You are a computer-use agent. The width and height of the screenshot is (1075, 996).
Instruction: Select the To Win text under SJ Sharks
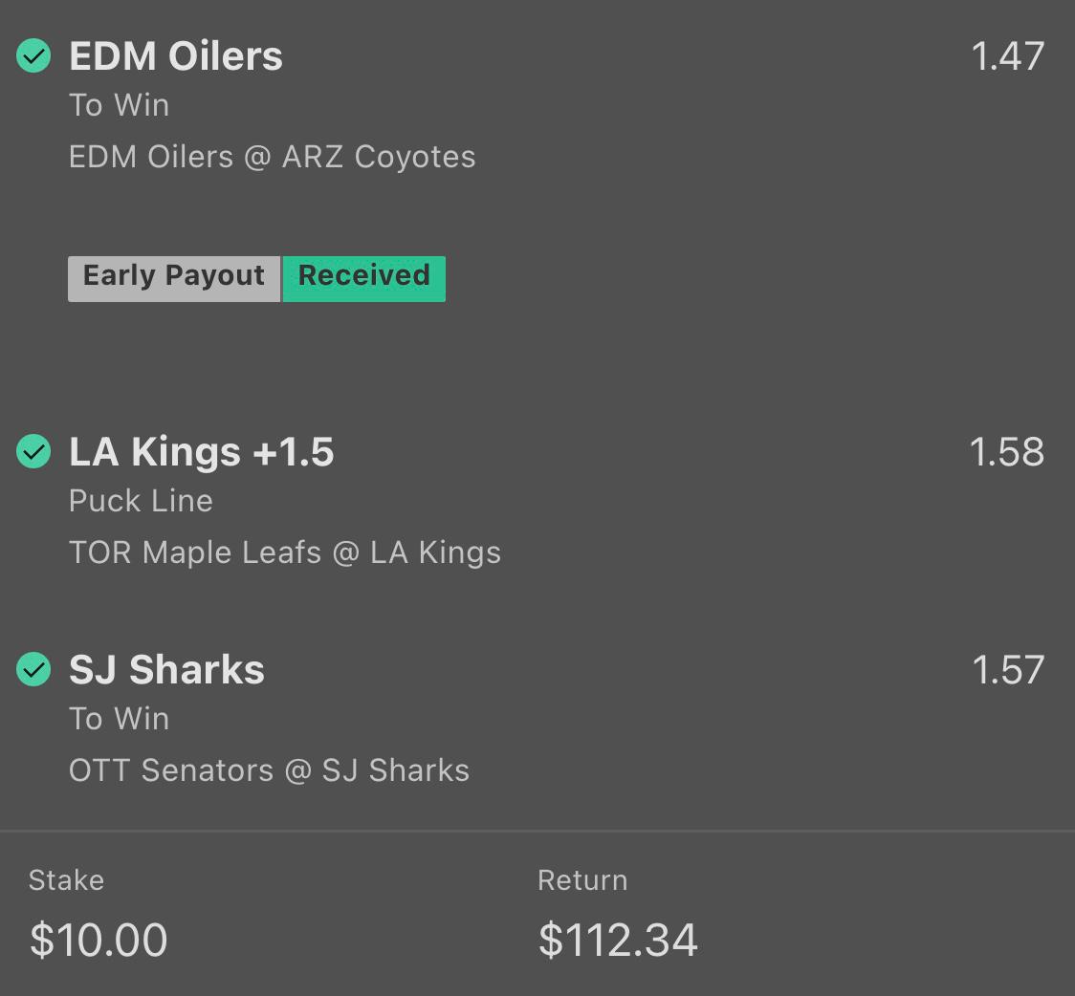(x=120, y=719)
